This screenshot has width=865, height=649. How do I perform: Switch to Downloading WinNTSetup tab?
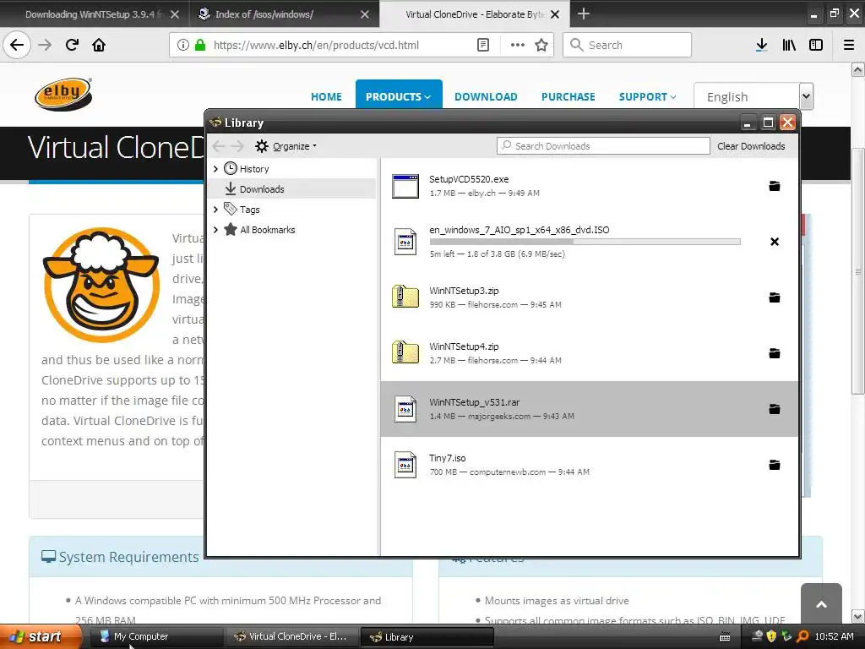pos(95,14)
